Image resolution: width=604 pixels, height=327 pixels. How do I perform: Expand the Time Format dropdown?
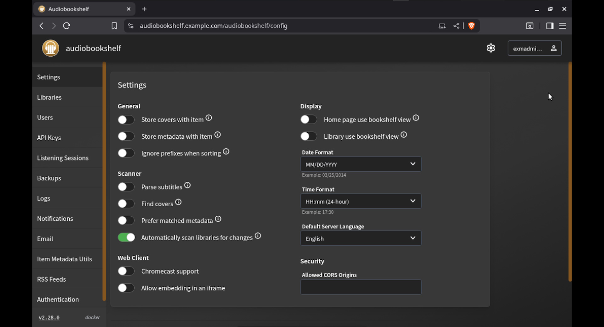point(361,201)
